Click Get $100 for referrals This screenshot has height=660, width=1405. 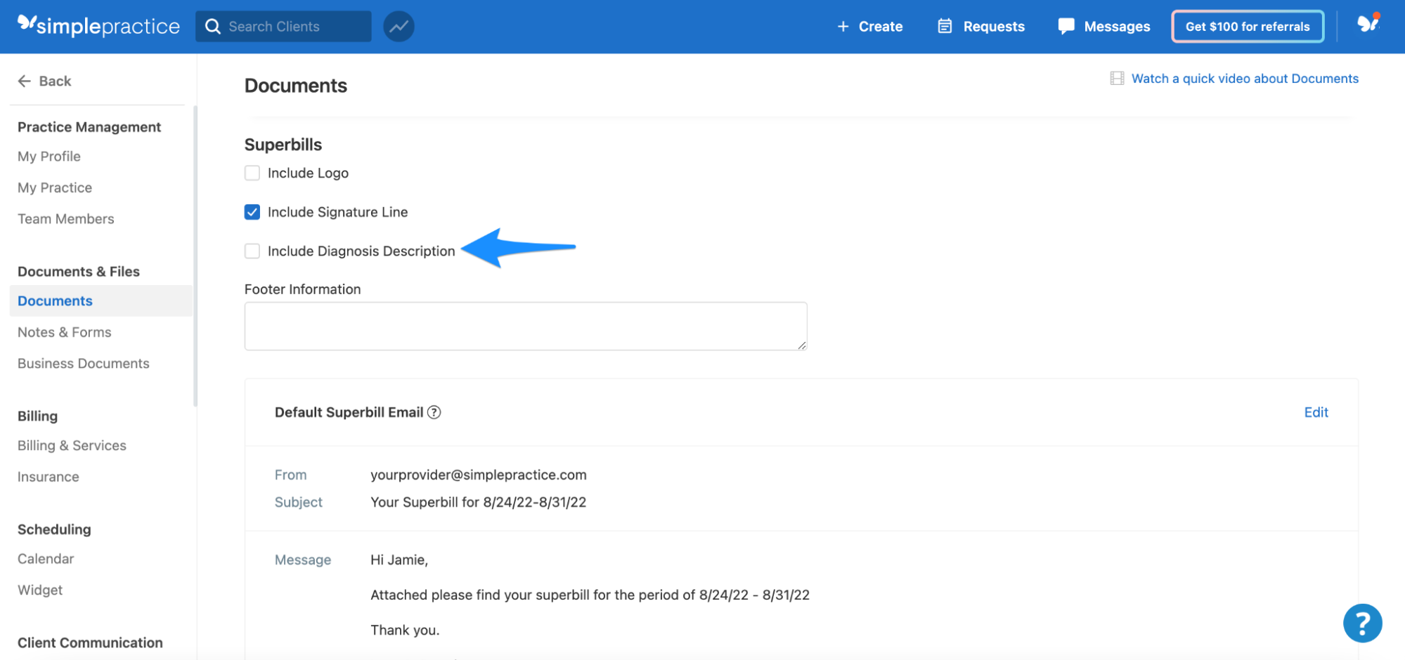coord(1247,26)
